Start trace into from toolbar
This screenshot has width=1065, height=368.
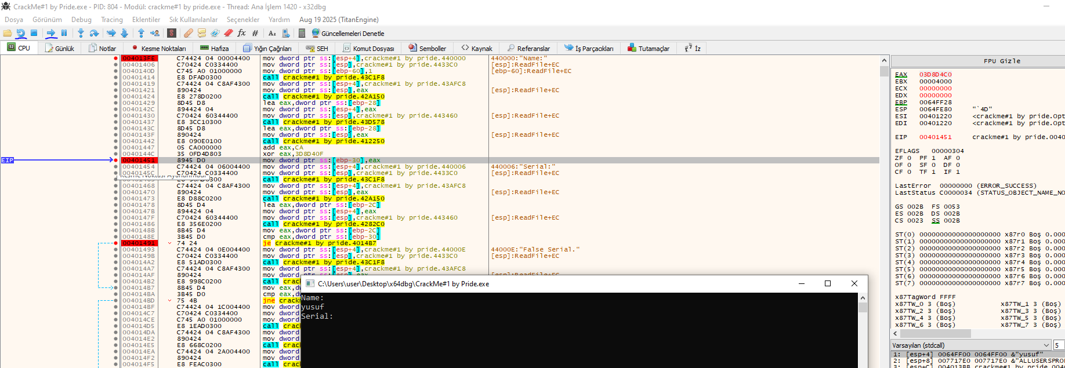pos(111,34)
